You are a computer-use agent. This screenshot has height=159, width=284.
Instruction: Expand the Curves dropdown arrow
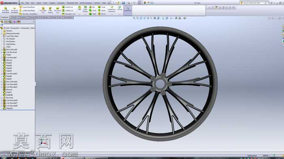(x=120, y=14)
